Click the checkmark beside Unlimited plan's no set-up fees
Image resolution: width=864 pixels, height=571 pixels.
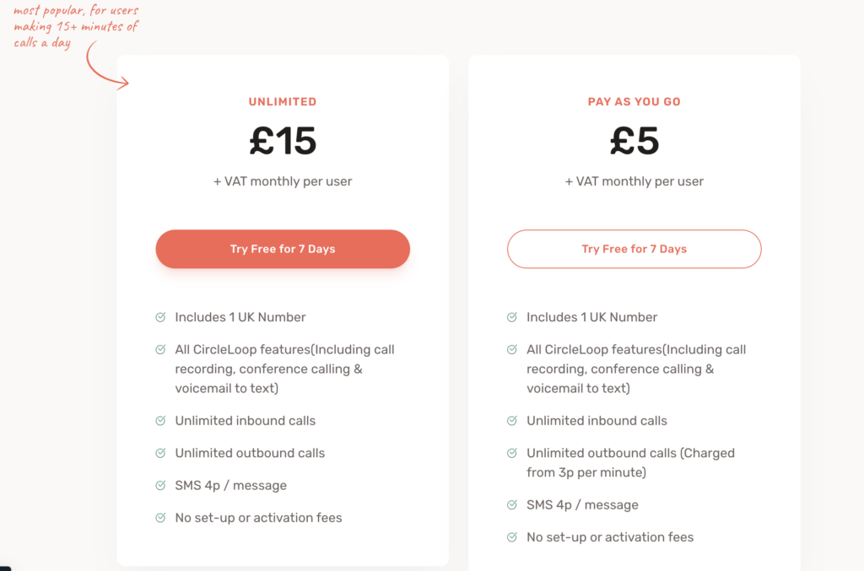pyautogui.click(x=160, y=518)
